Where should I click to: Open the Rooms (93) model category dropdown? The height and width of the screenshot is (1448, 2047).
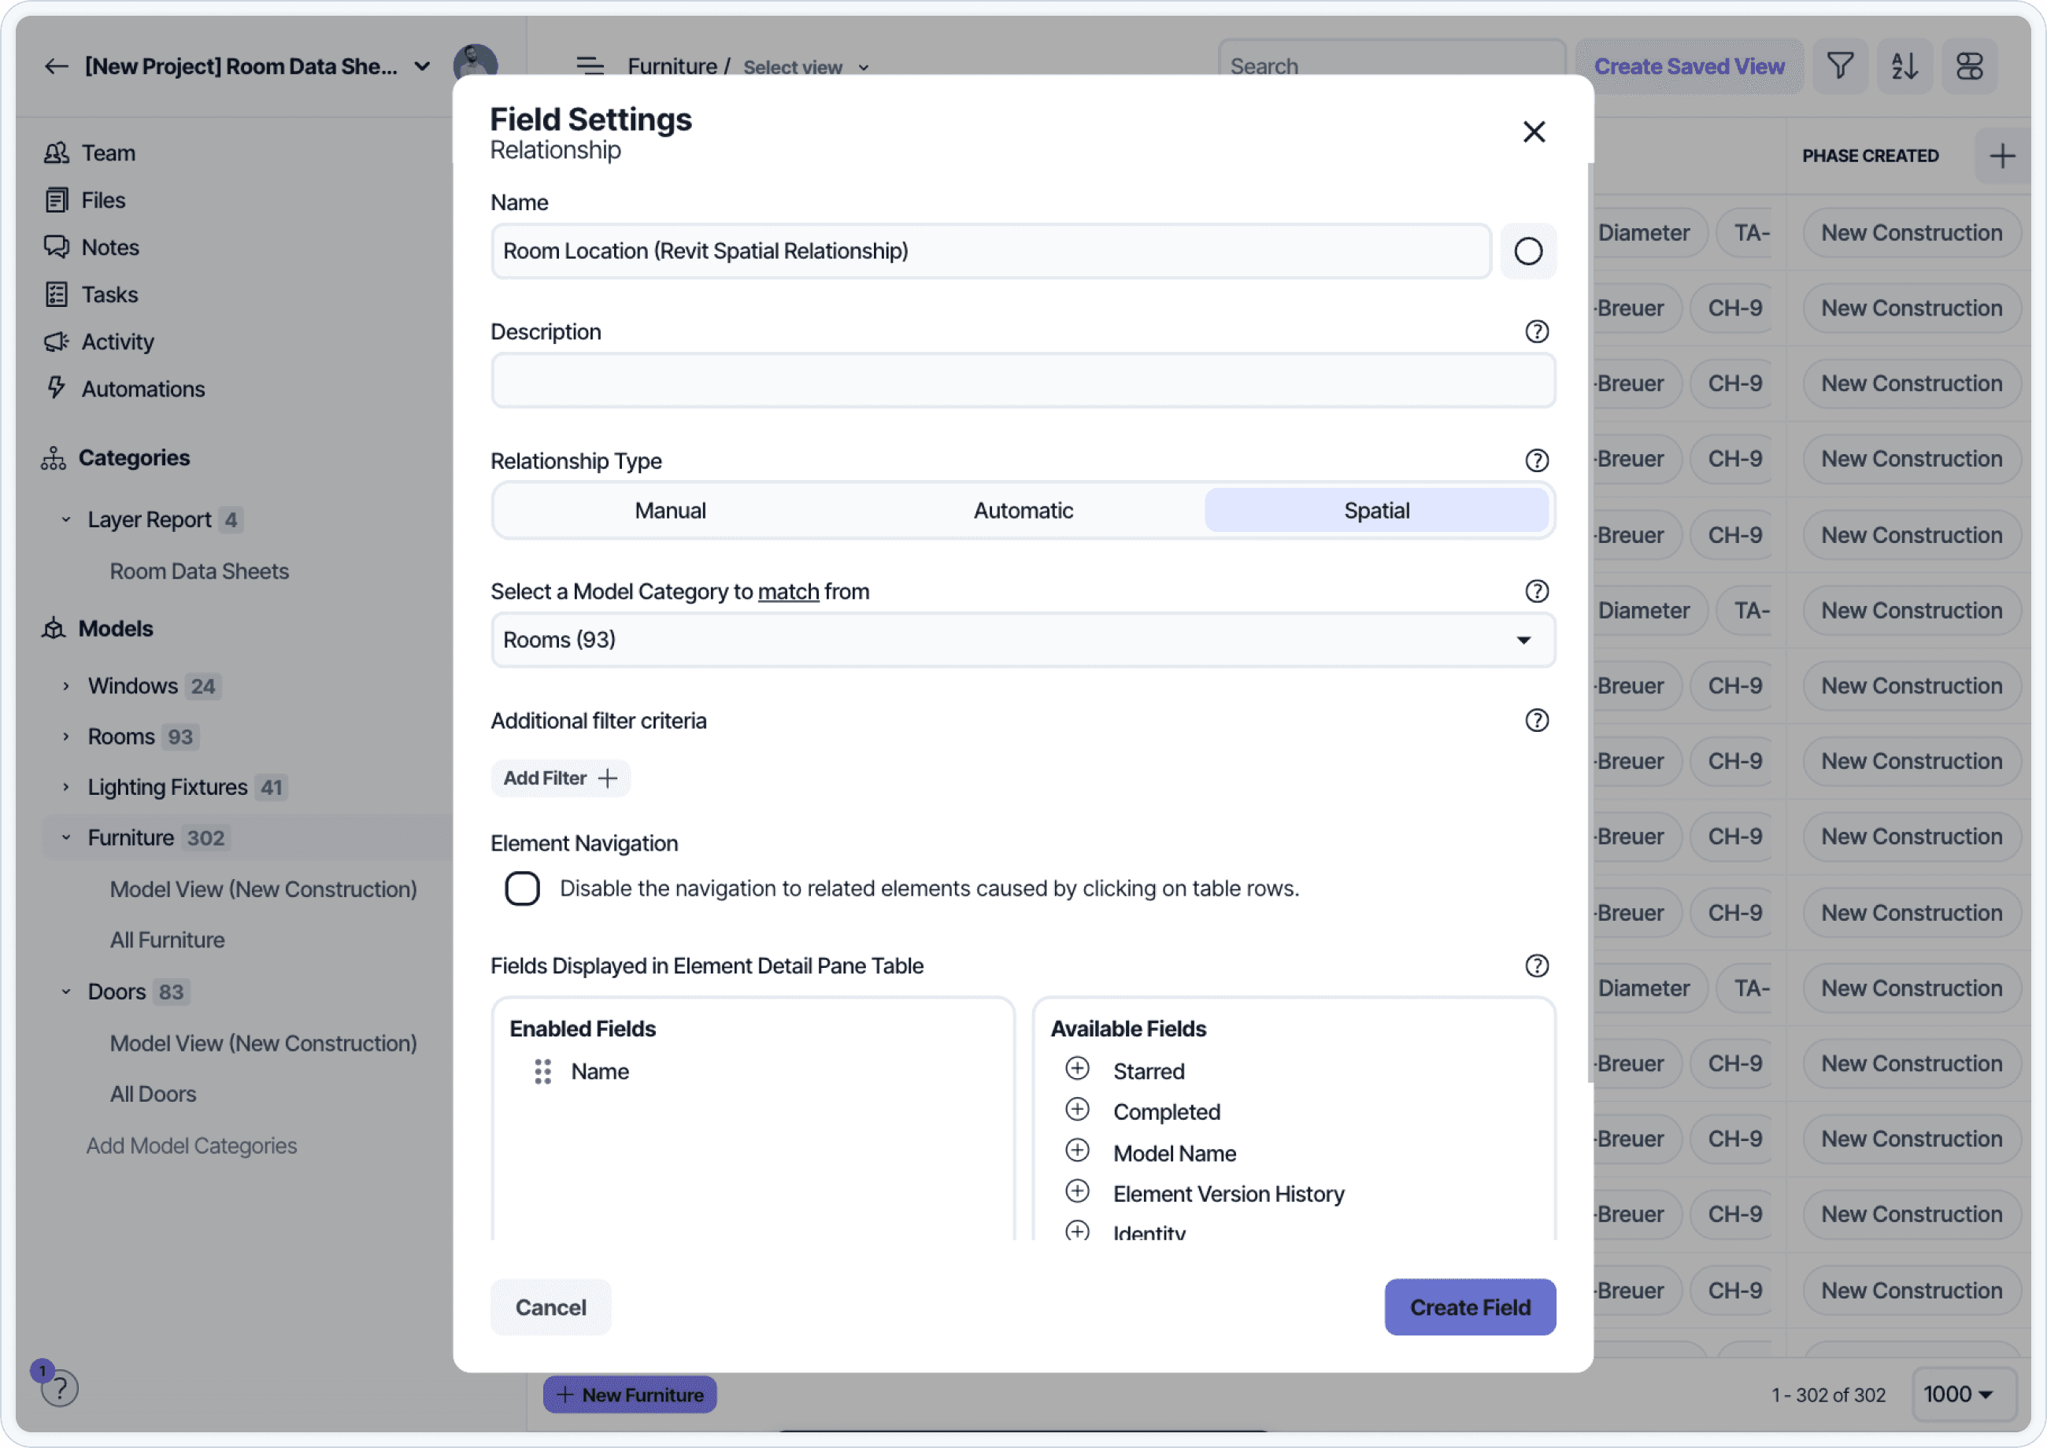point(1022,640)
